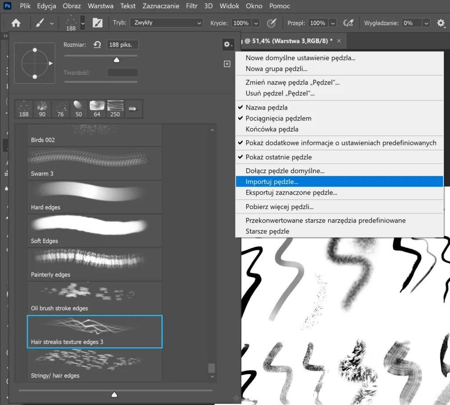Open the options bar gear settings icon

tap(441, 23)
